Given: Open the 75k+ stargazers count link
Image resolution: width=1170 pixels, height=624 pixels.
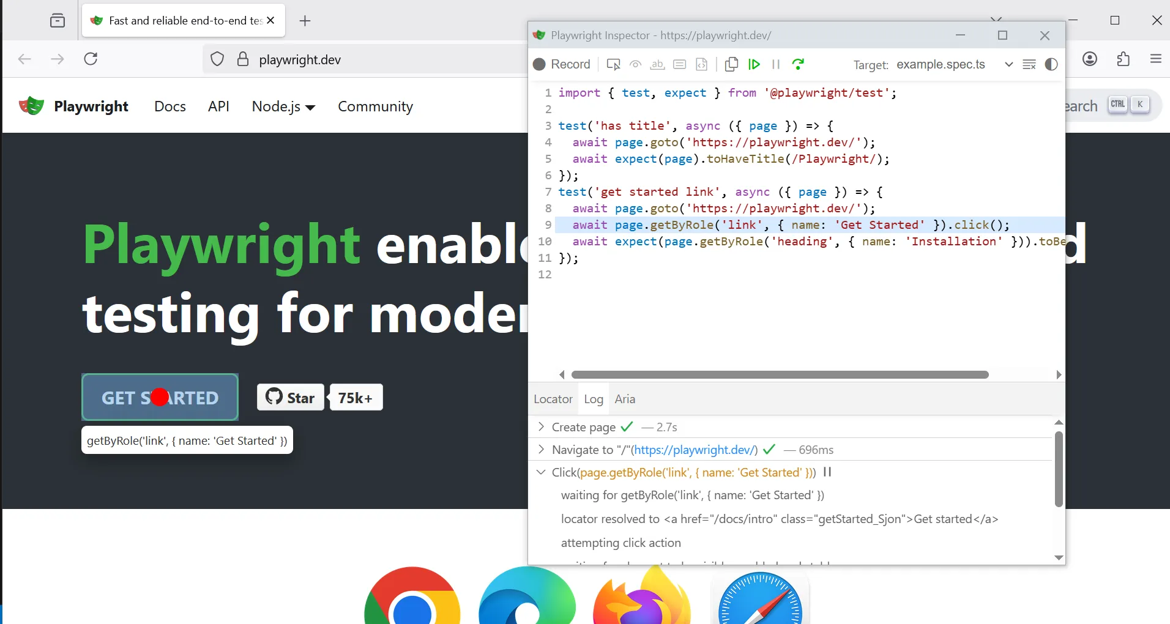Looking at the screenshot, I should (x=356, y=398).
